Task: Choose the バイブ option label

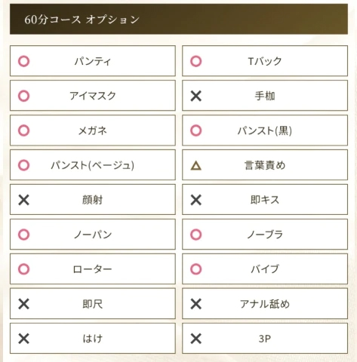Action: click(265, 269)
